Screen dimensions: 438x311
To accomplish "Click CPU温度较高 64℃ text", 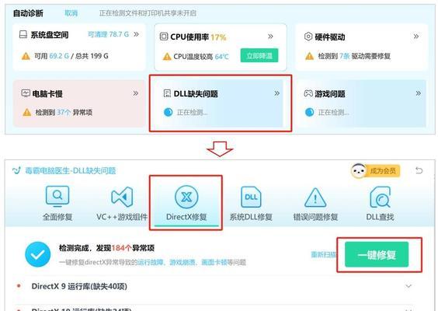I will (x=201, y=57).
